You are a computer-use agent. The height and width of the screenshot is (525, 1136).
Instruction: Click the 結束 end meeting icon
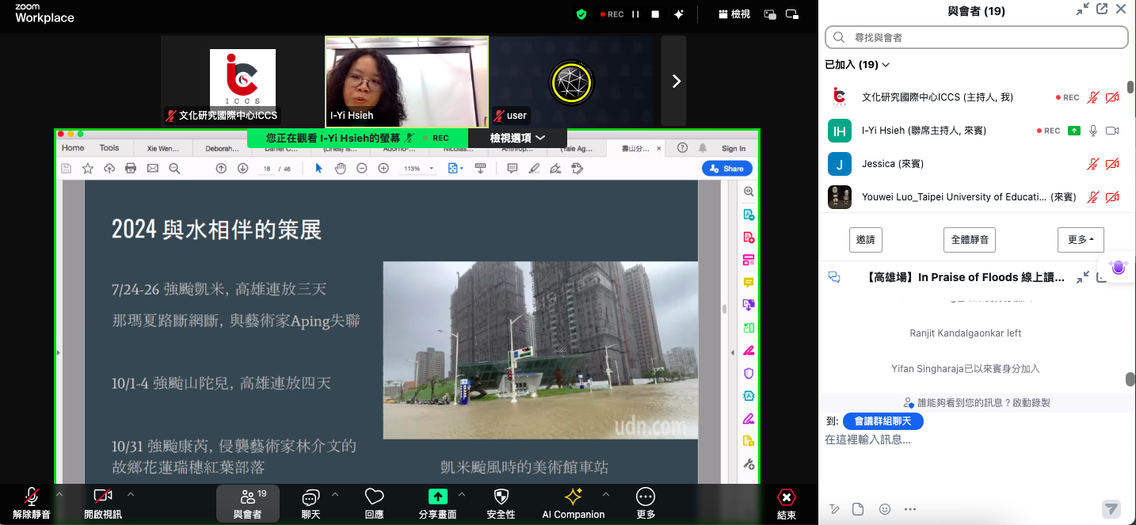pyautogui.click(x=786, y=497)
